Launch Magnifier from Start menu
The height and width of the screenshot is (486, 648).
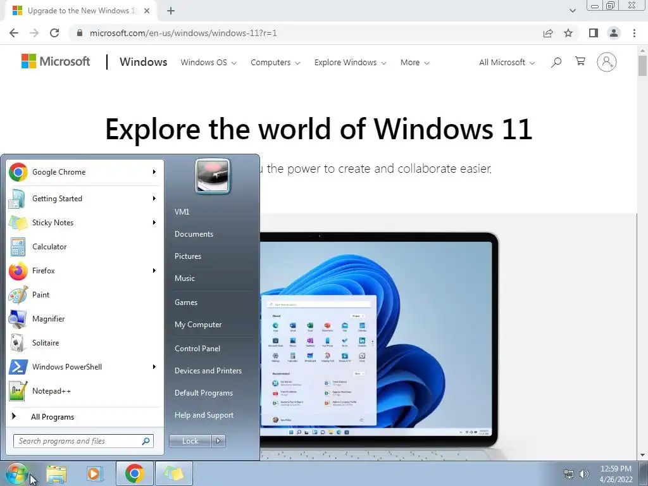click(85, 318)
